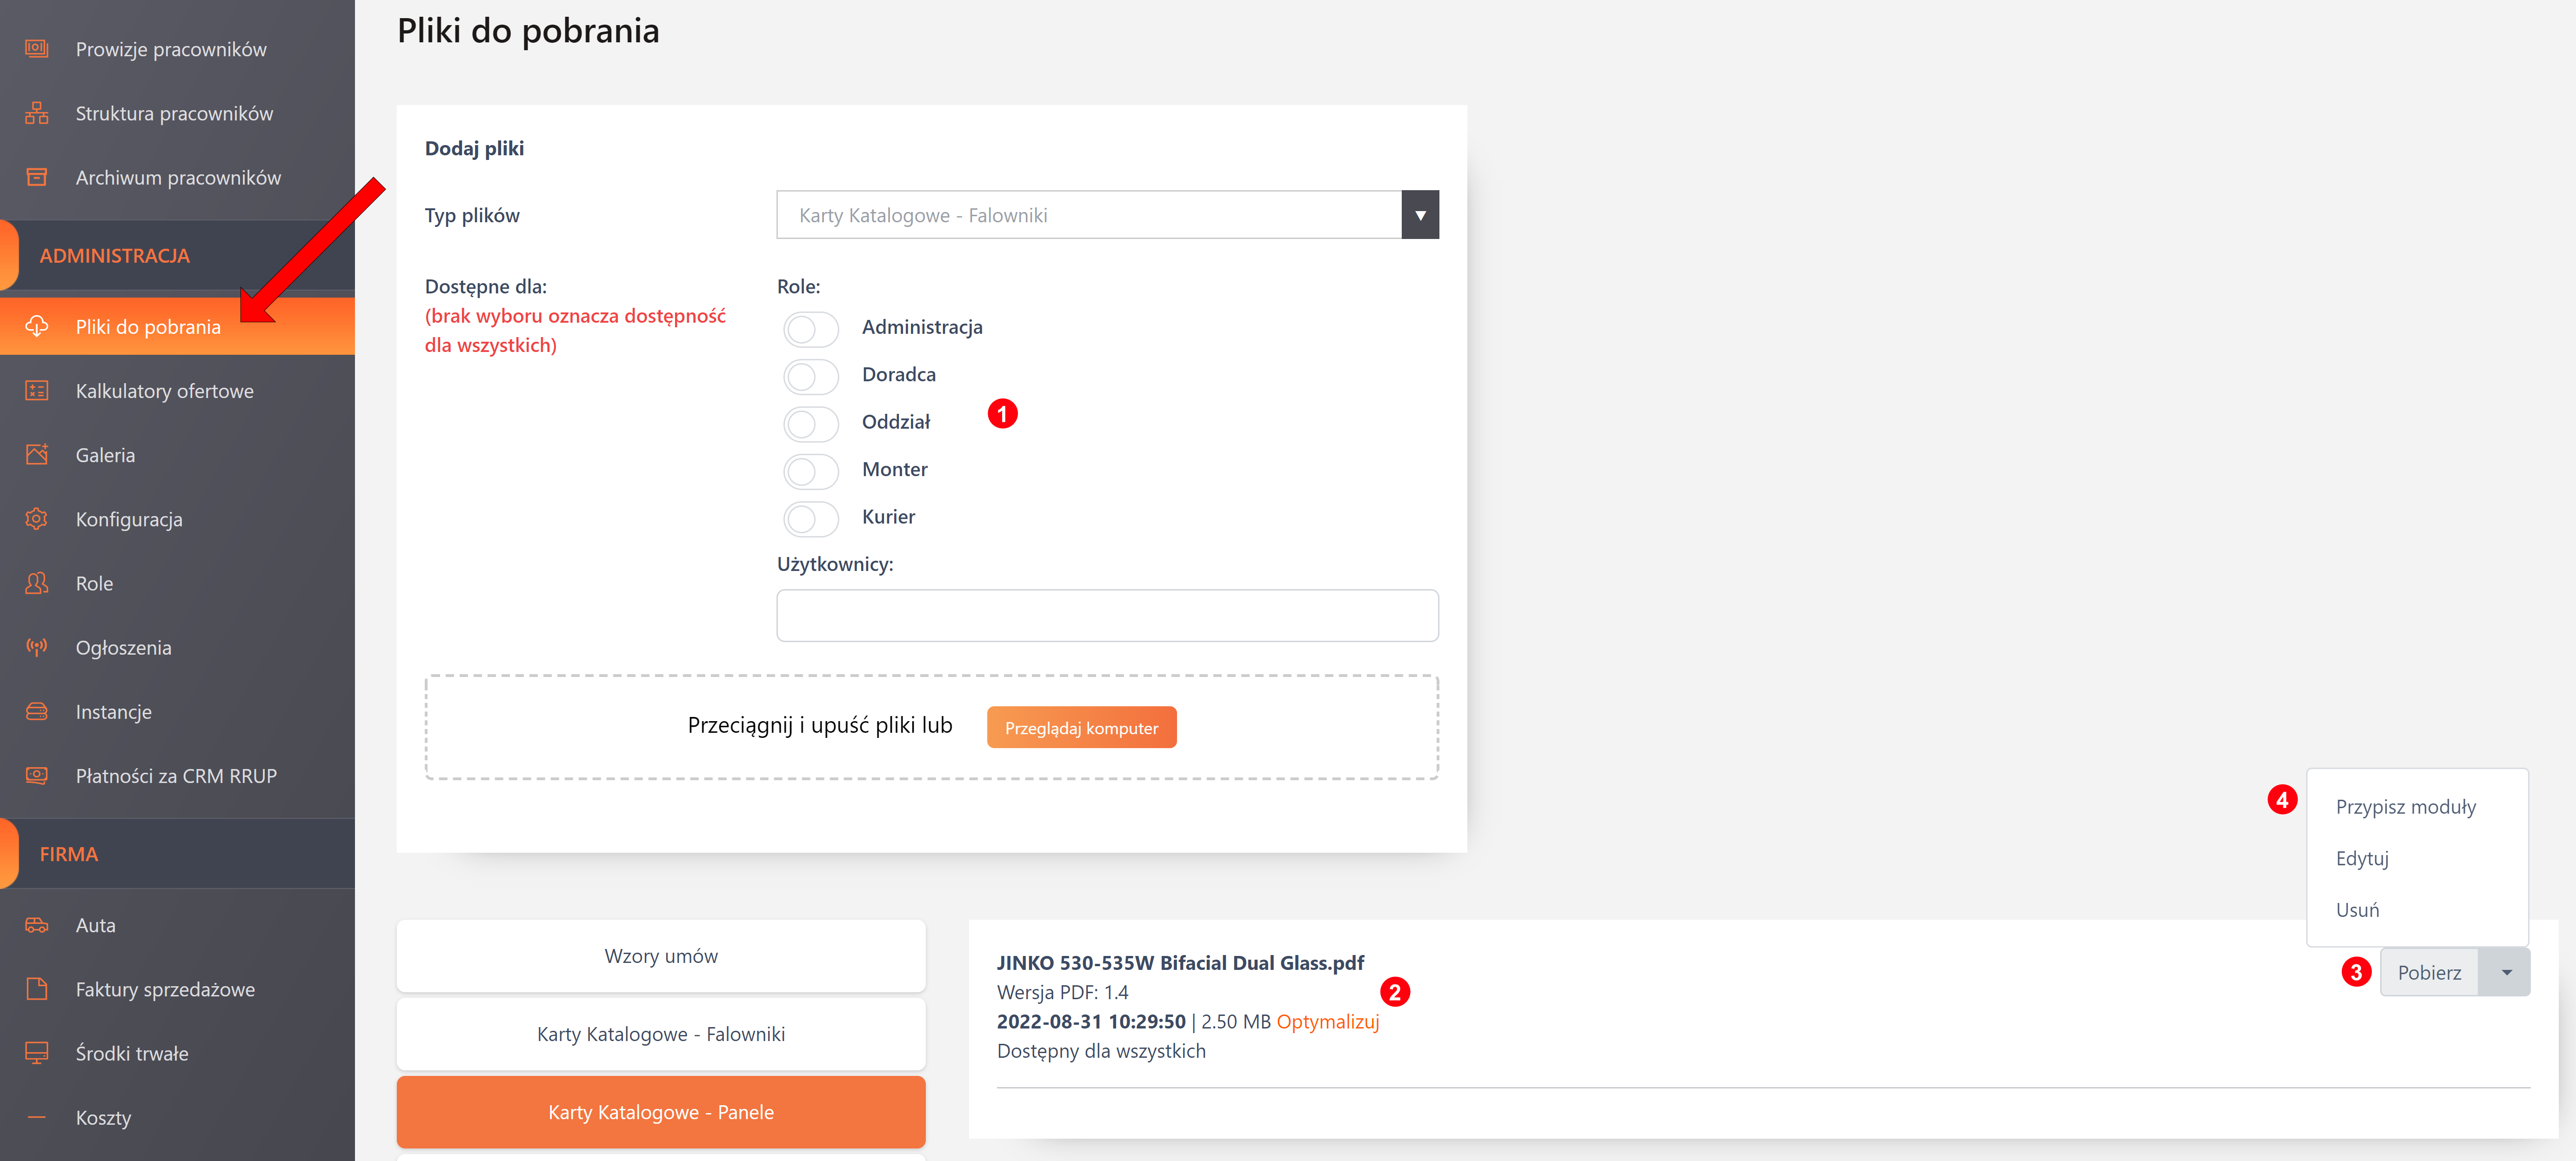
Task: Click the Role users icon
Action: [x=37, y=584]
